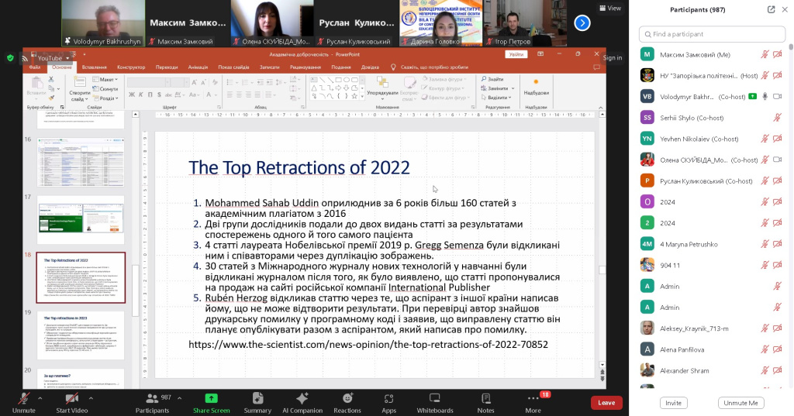
Task: Show the next video thumbnails with arrow
Action: tap(582, 22)
